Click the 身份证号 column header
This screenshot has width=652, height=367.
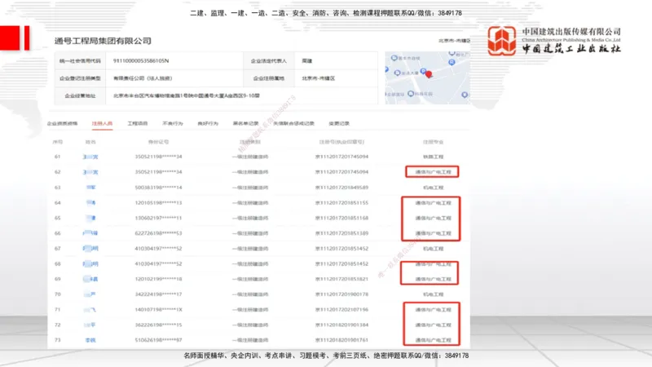click(158, 142)
